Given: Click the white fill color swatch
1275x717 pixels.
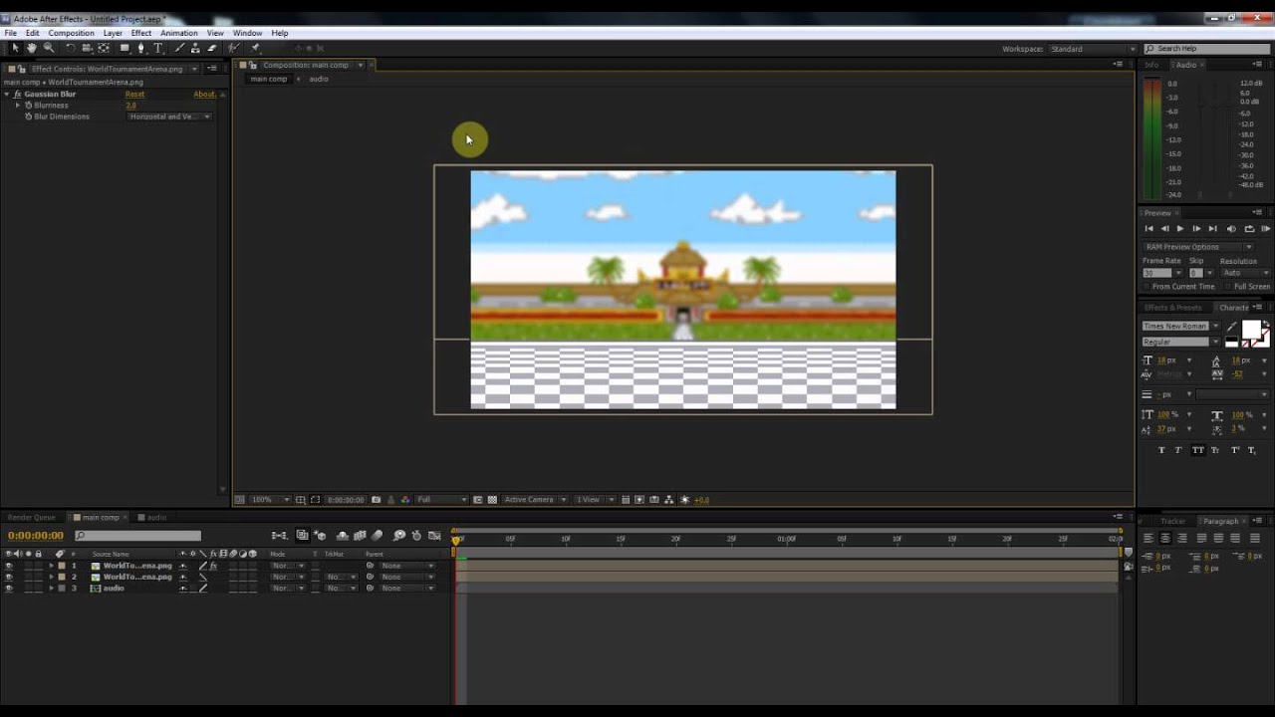Looking at the screenshot, I should [1251, 331].
